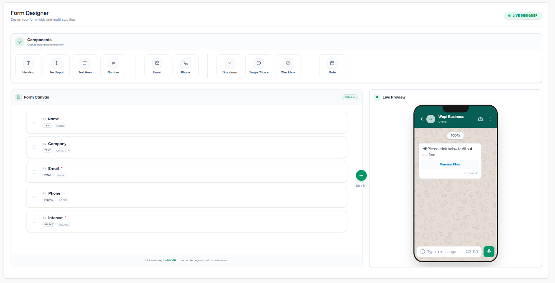Tap the camera icon in chat header
This screenshot has width=555, height=283.
point(480,119)
